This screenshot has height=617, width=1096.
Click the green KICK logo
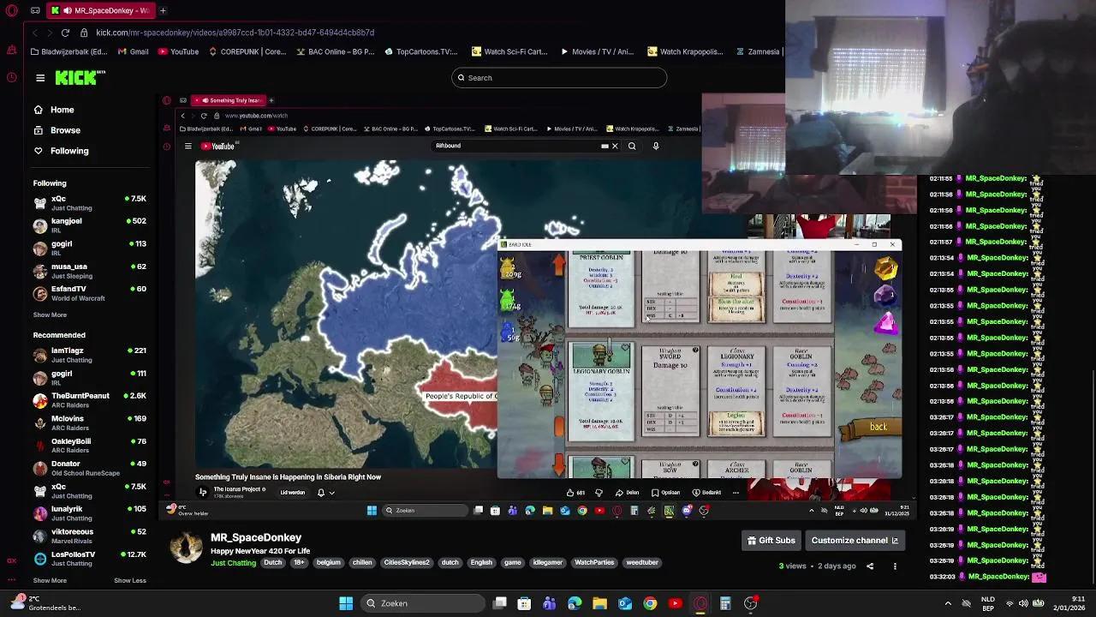pos(80,78)
